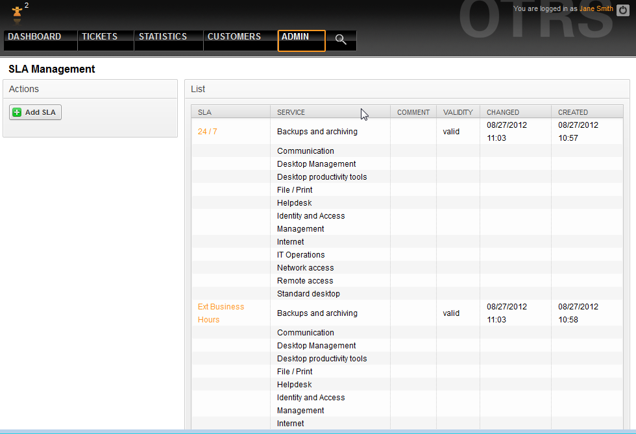
Task: Open the search magnifier in the navigation bar
Action: (340, 40)
